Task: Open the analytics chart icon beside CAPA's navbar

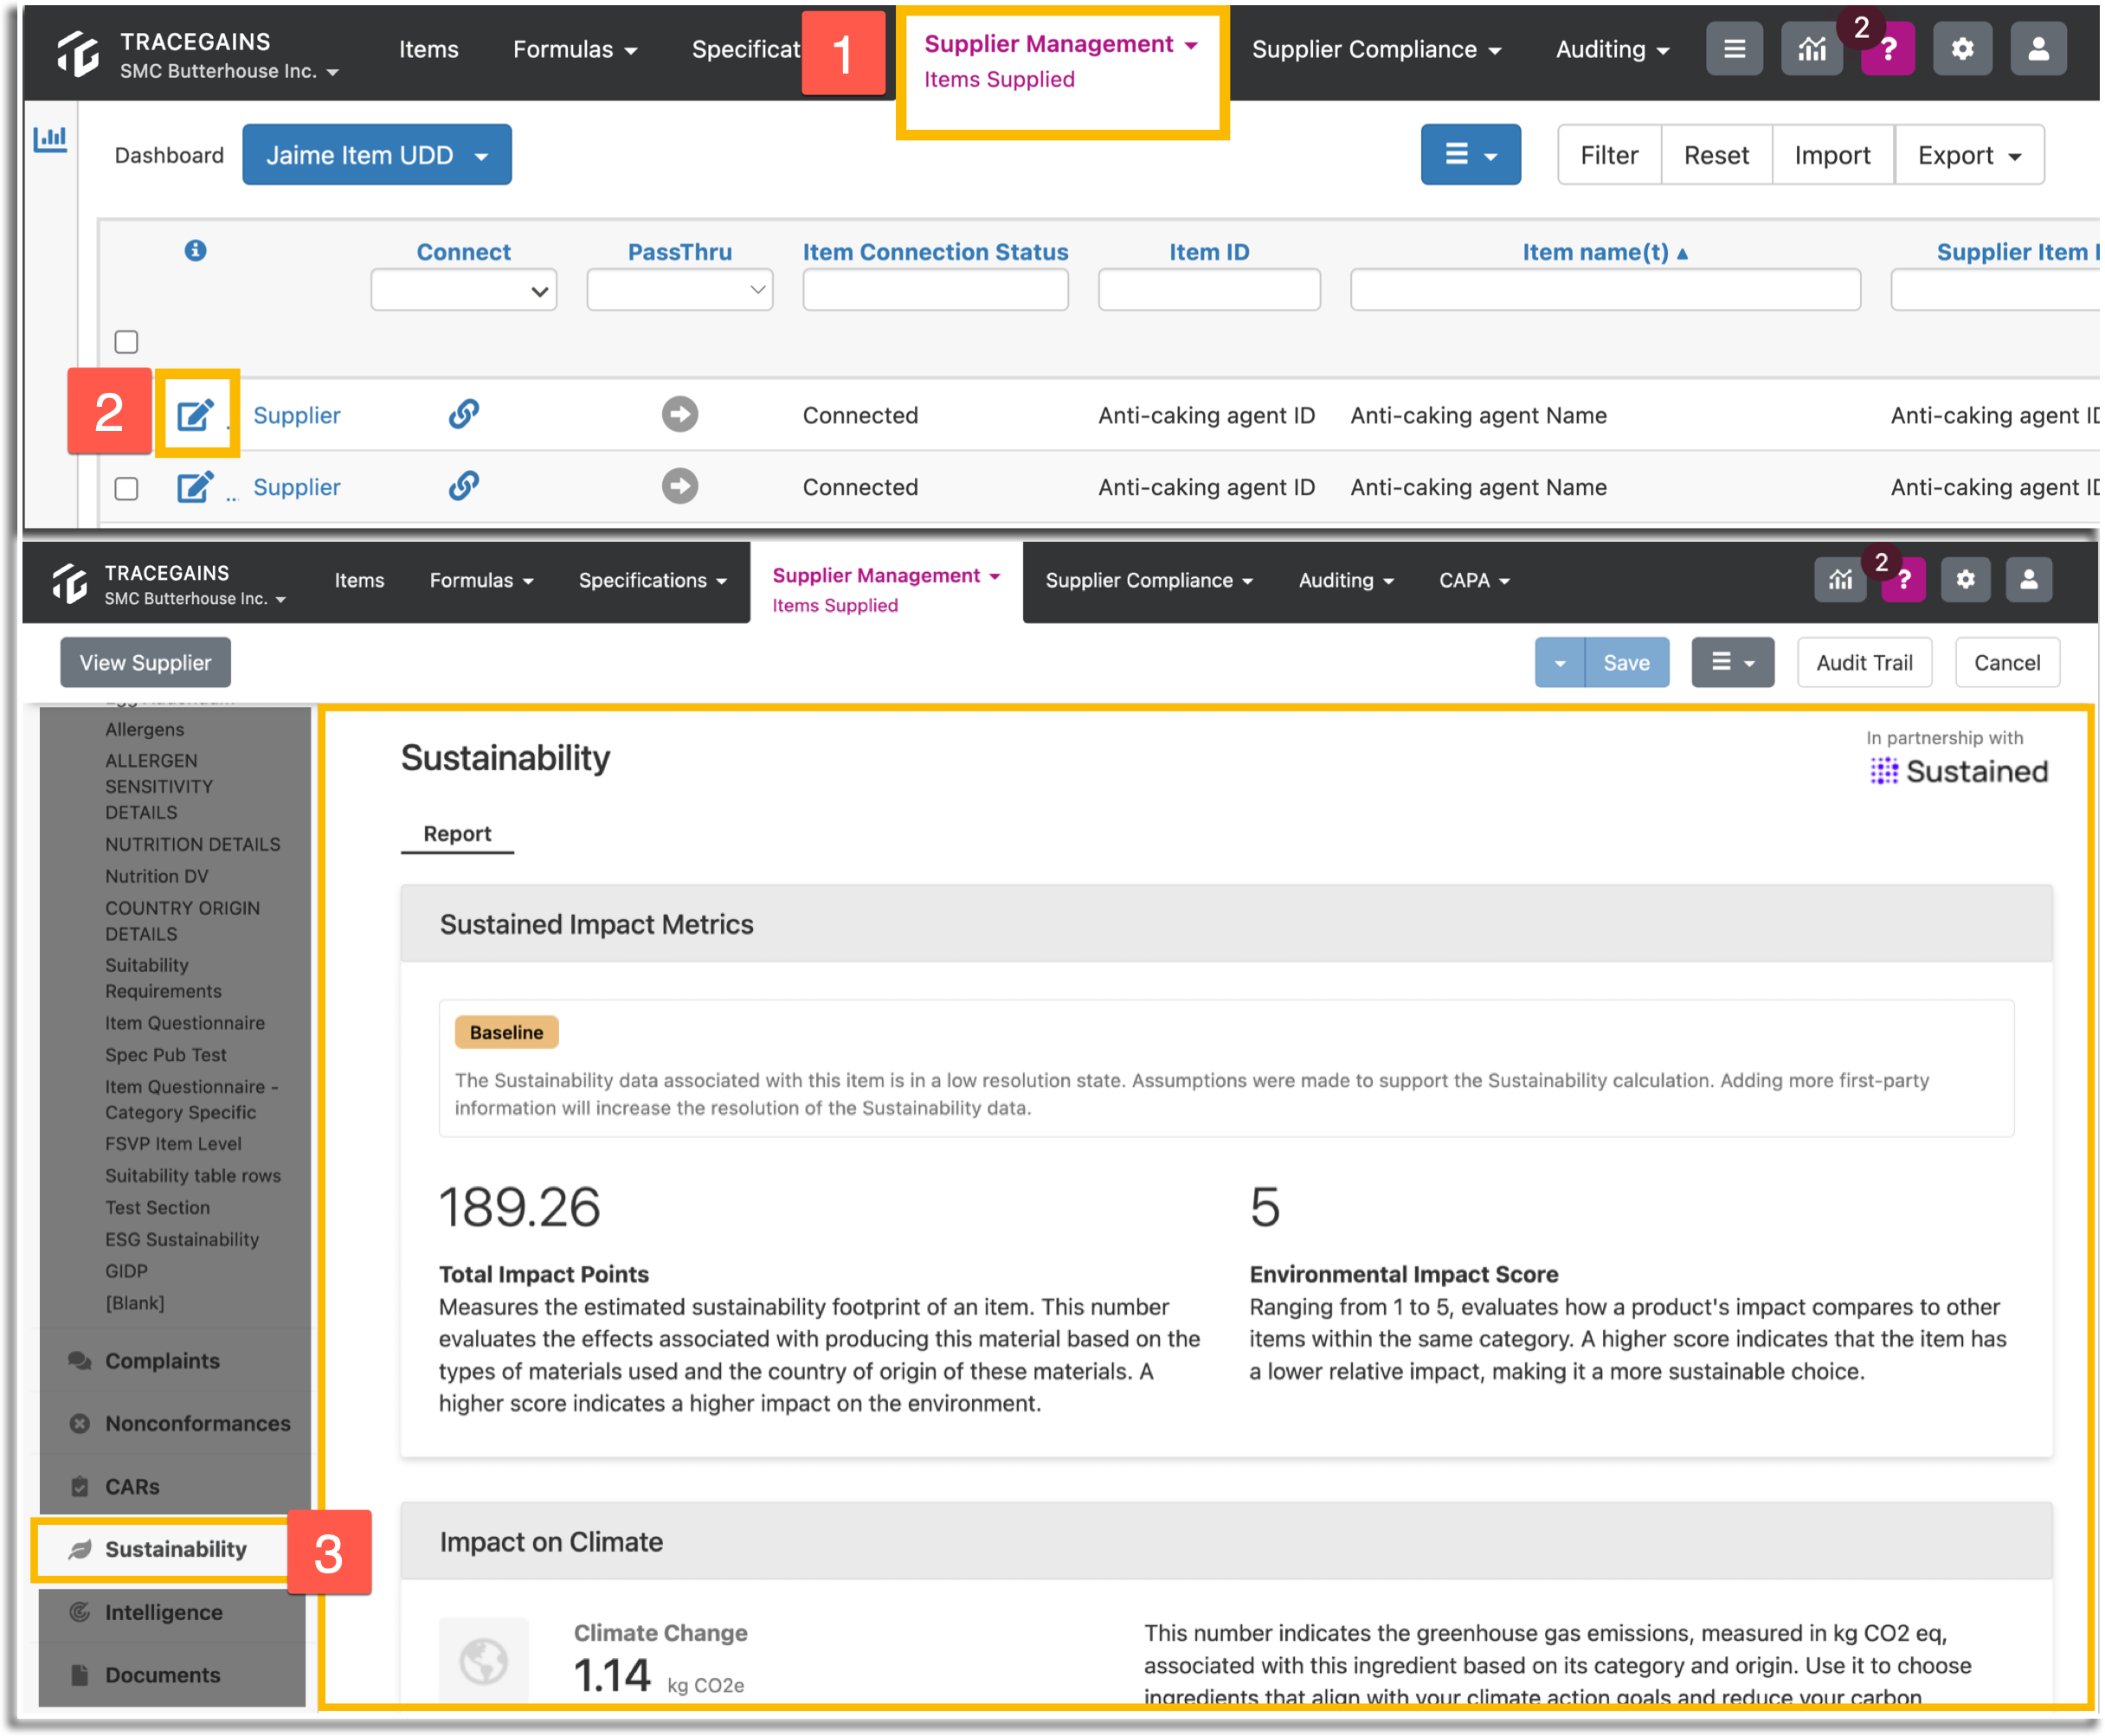Action: point(1841,580)
